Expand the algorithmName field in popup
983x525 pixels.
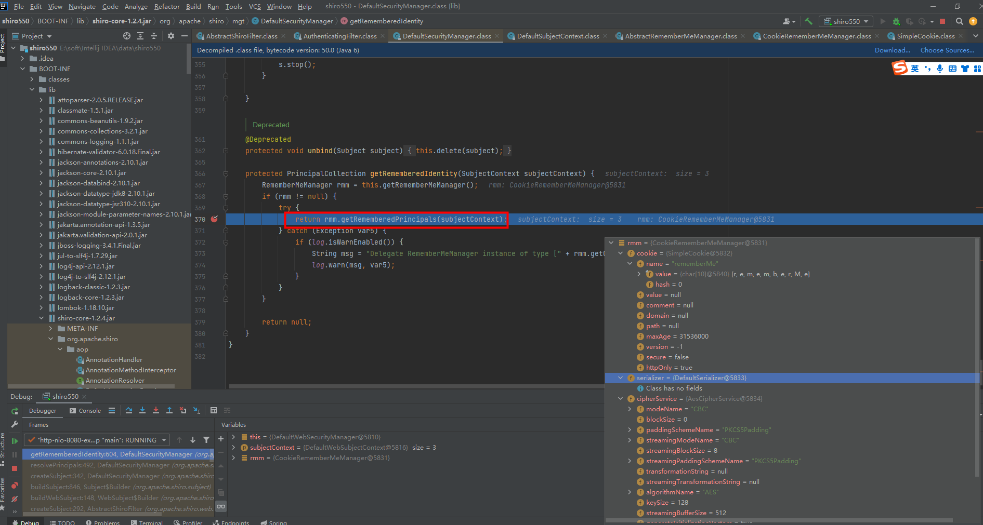[630, 492]
